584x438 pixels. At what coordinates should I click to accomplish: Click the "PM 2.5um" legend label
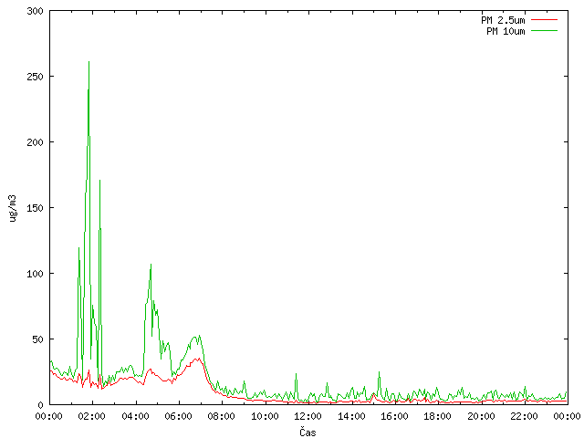pos(503,20)
